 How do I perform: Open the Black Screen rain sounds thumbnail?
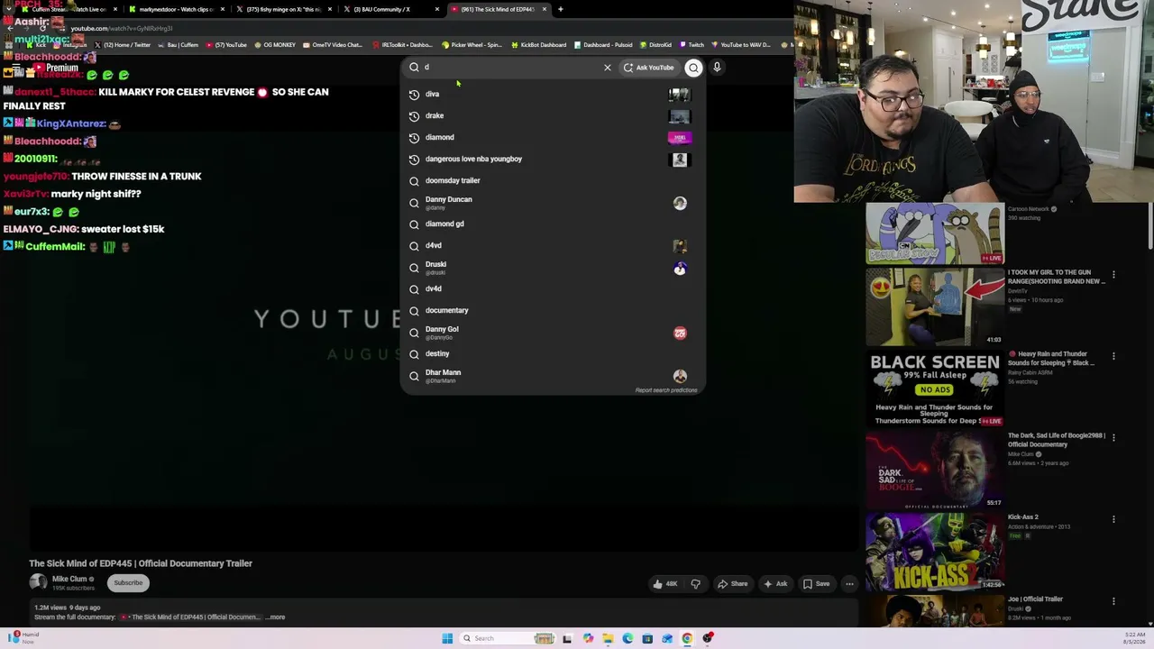pyautogui.click(x=935, y=388)
